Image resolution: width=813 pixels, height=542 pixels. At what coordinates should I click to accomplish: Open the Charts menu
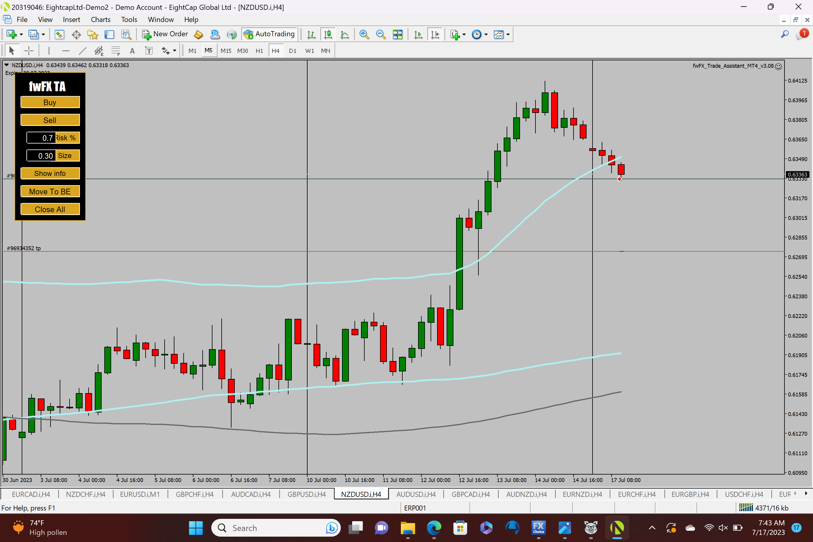(x=100, y=19)
